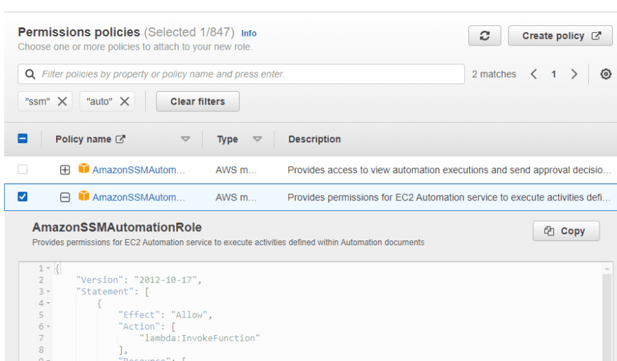Click page number 1 in pagination
The height and width of the screenshot is (361, 617).
pyautogui.click(x=554, y=74)
